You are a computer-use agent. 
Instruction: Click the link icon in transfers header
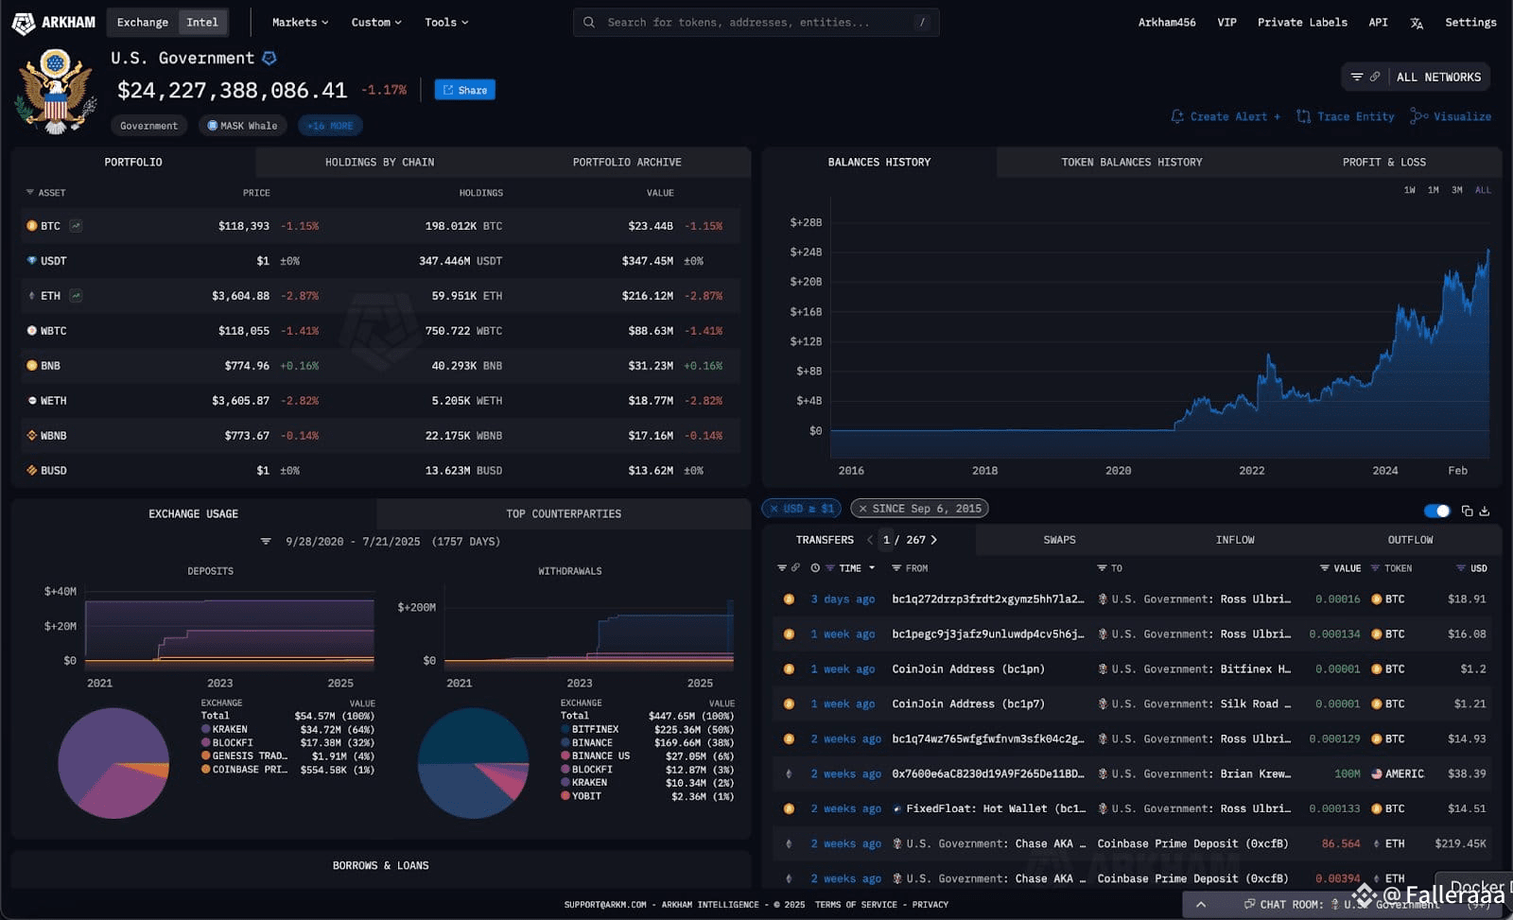(795, 568)
